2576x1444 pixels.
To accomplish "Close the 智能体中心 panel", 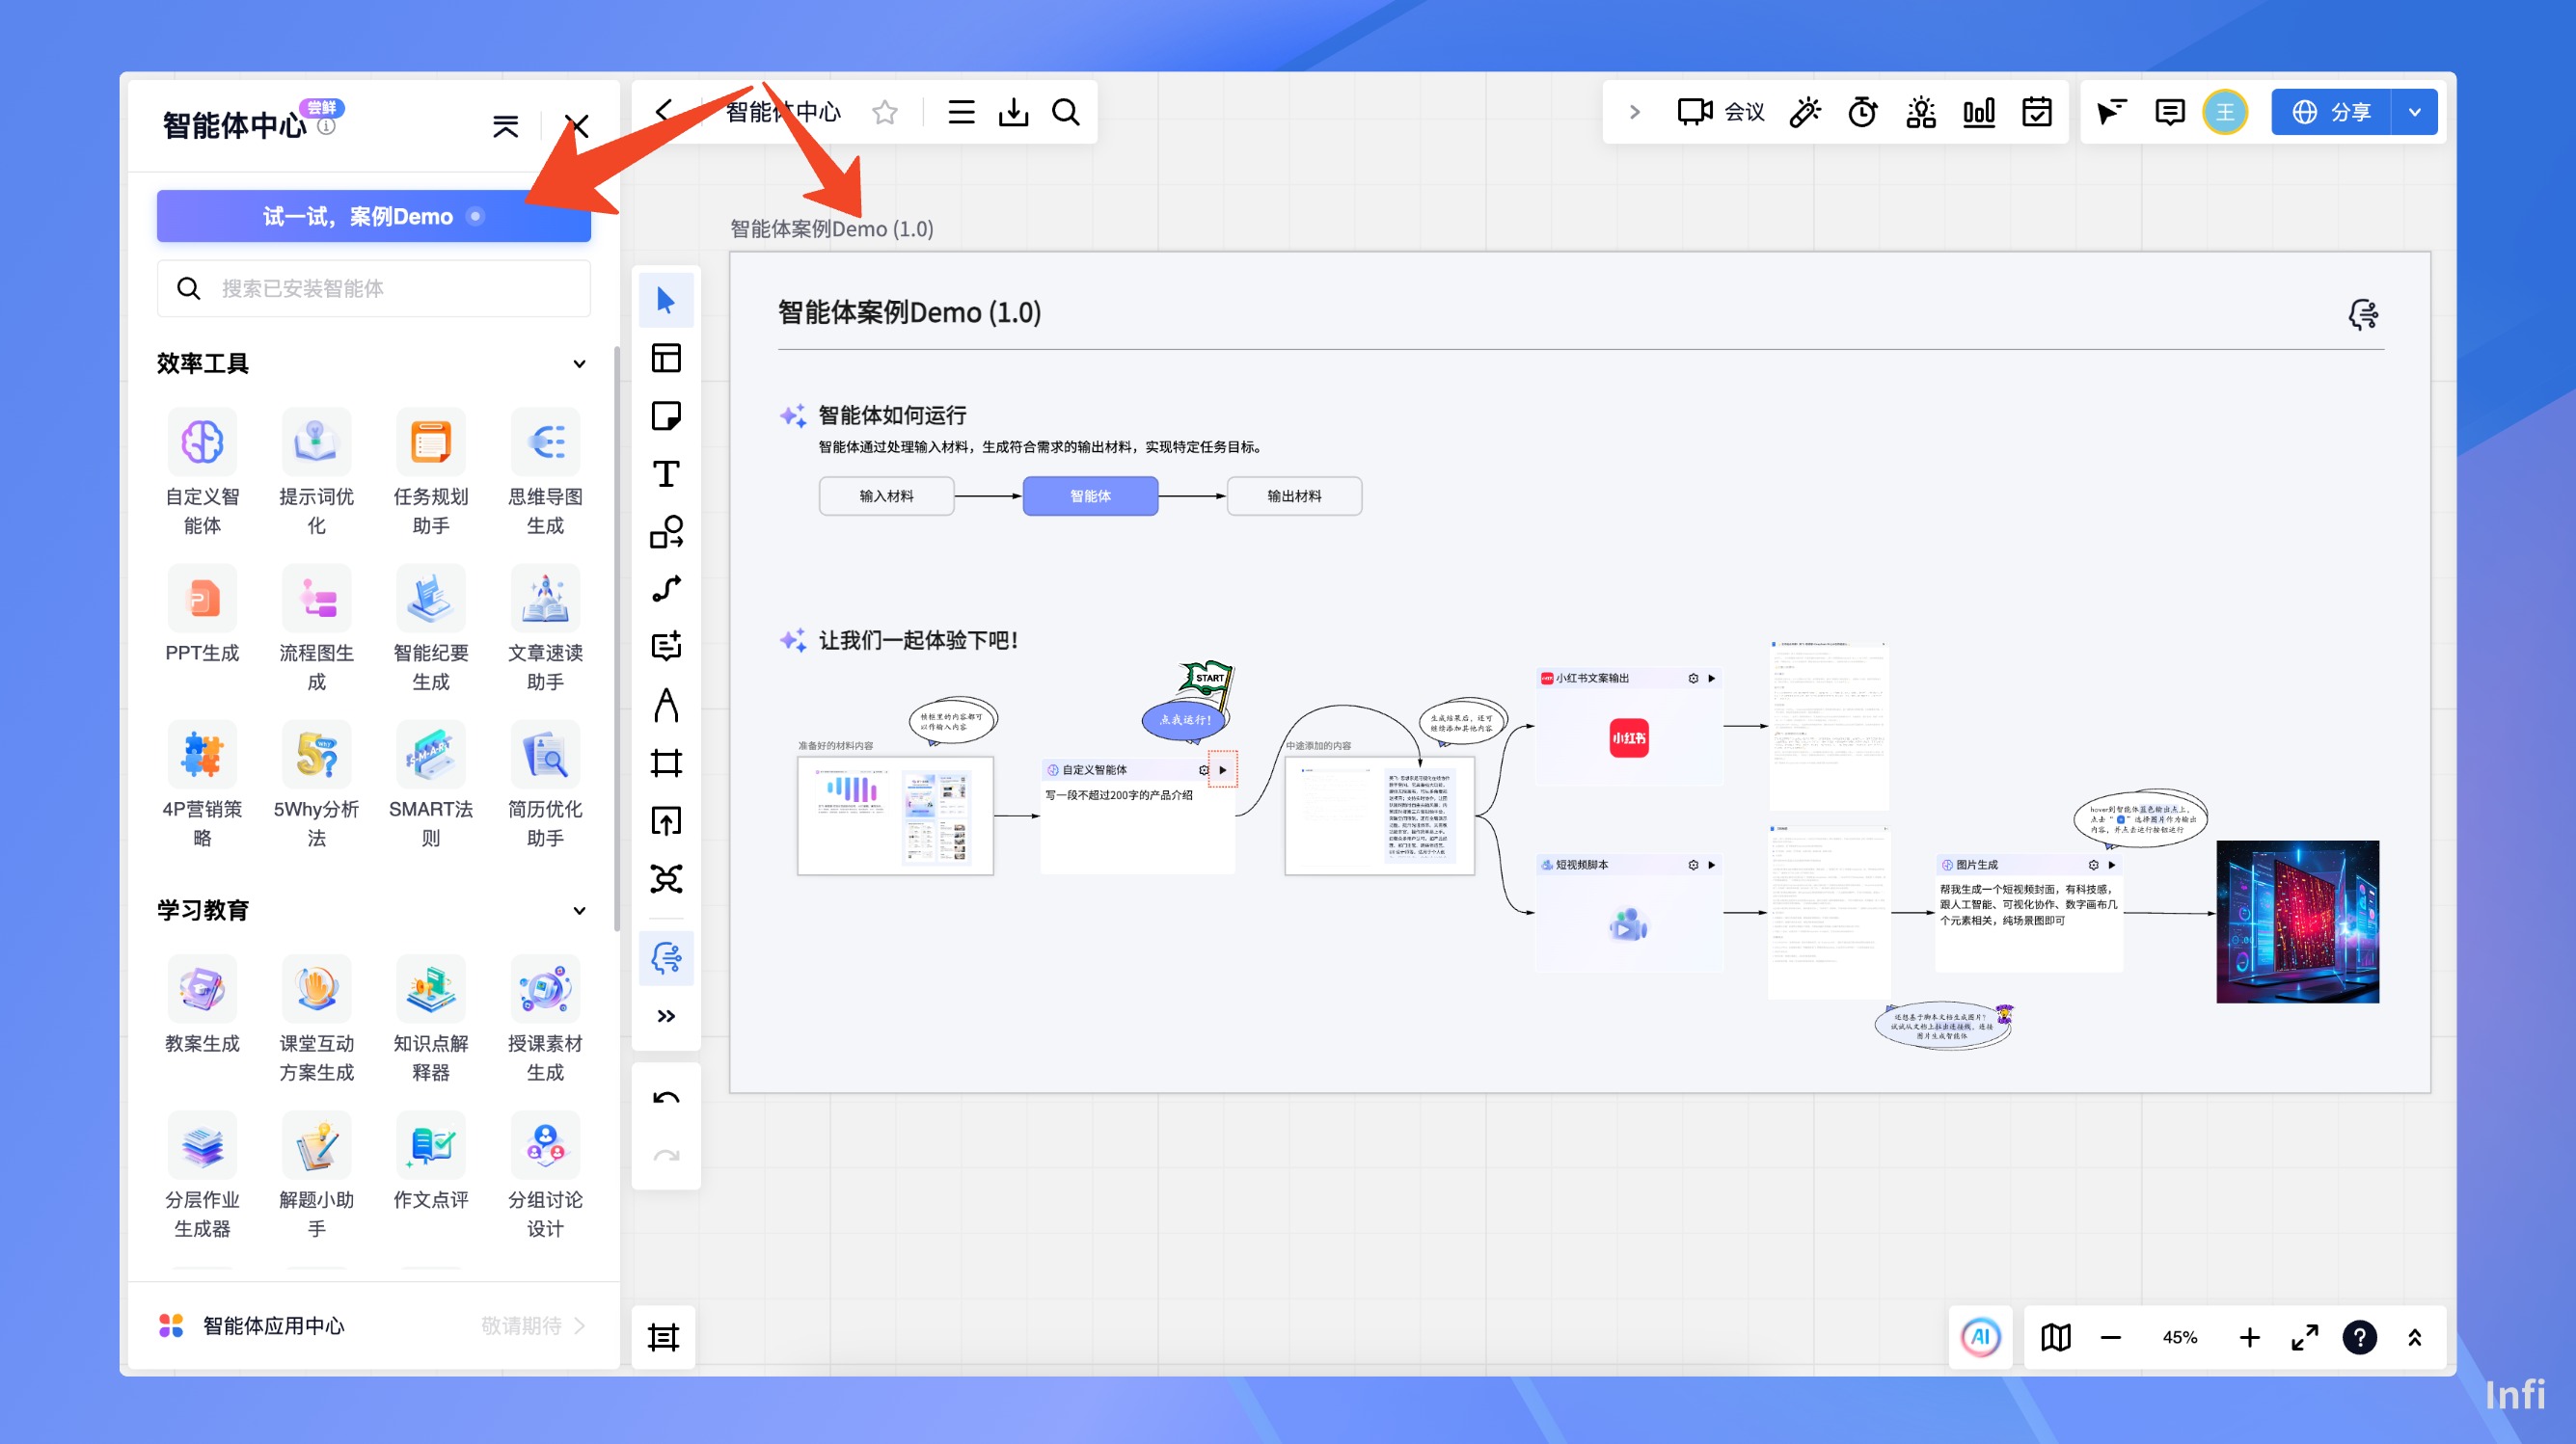I will coord(577,126).
